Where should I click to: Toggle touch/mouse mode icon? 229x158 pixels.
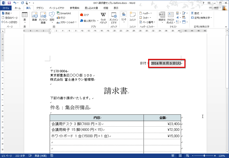coord(27,3)
